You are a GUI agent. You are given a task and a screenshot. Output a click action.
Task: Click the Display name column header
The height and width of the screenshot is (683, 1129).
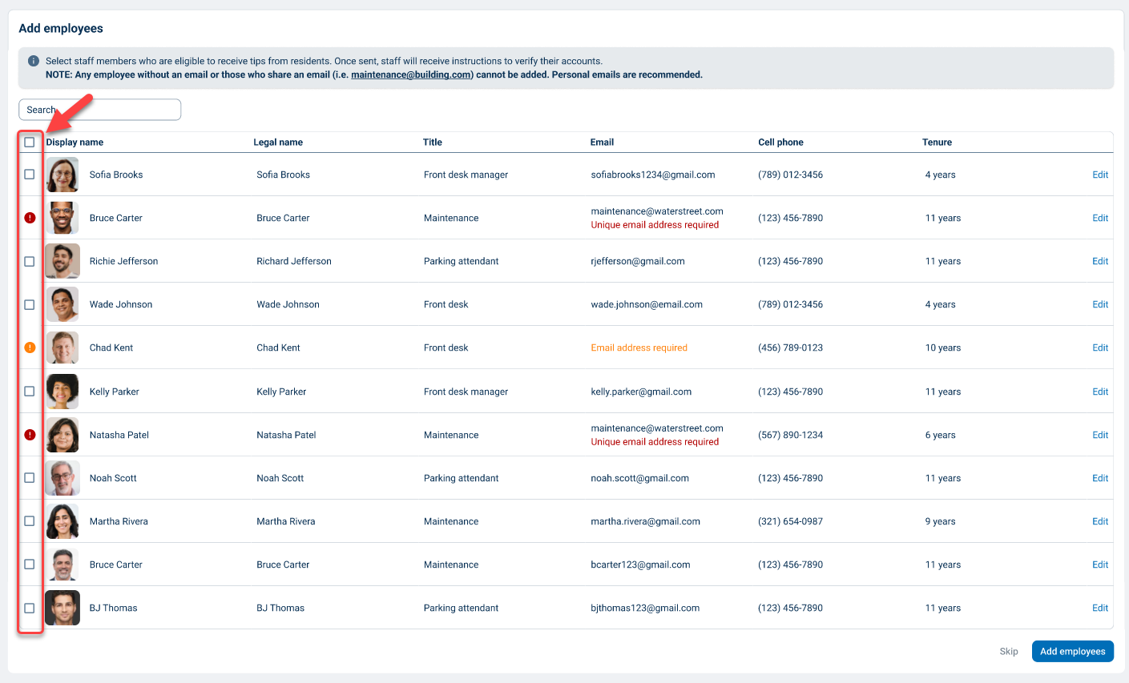(x=75, y=143)
